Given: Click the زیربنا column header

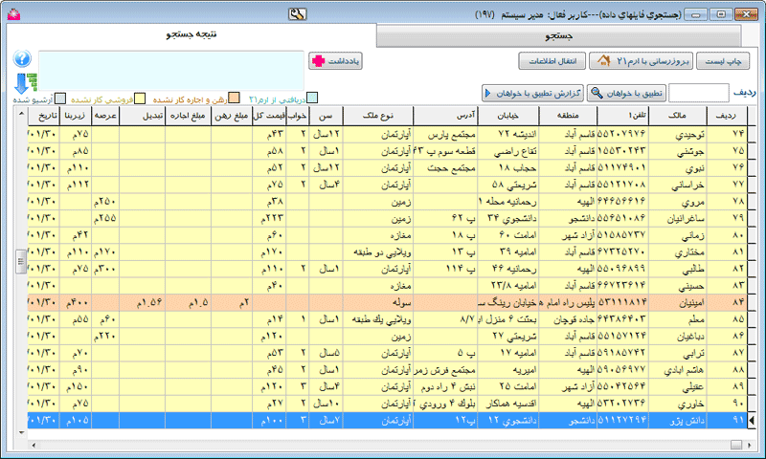Looking at the screenshot, I should click(76, 116).
